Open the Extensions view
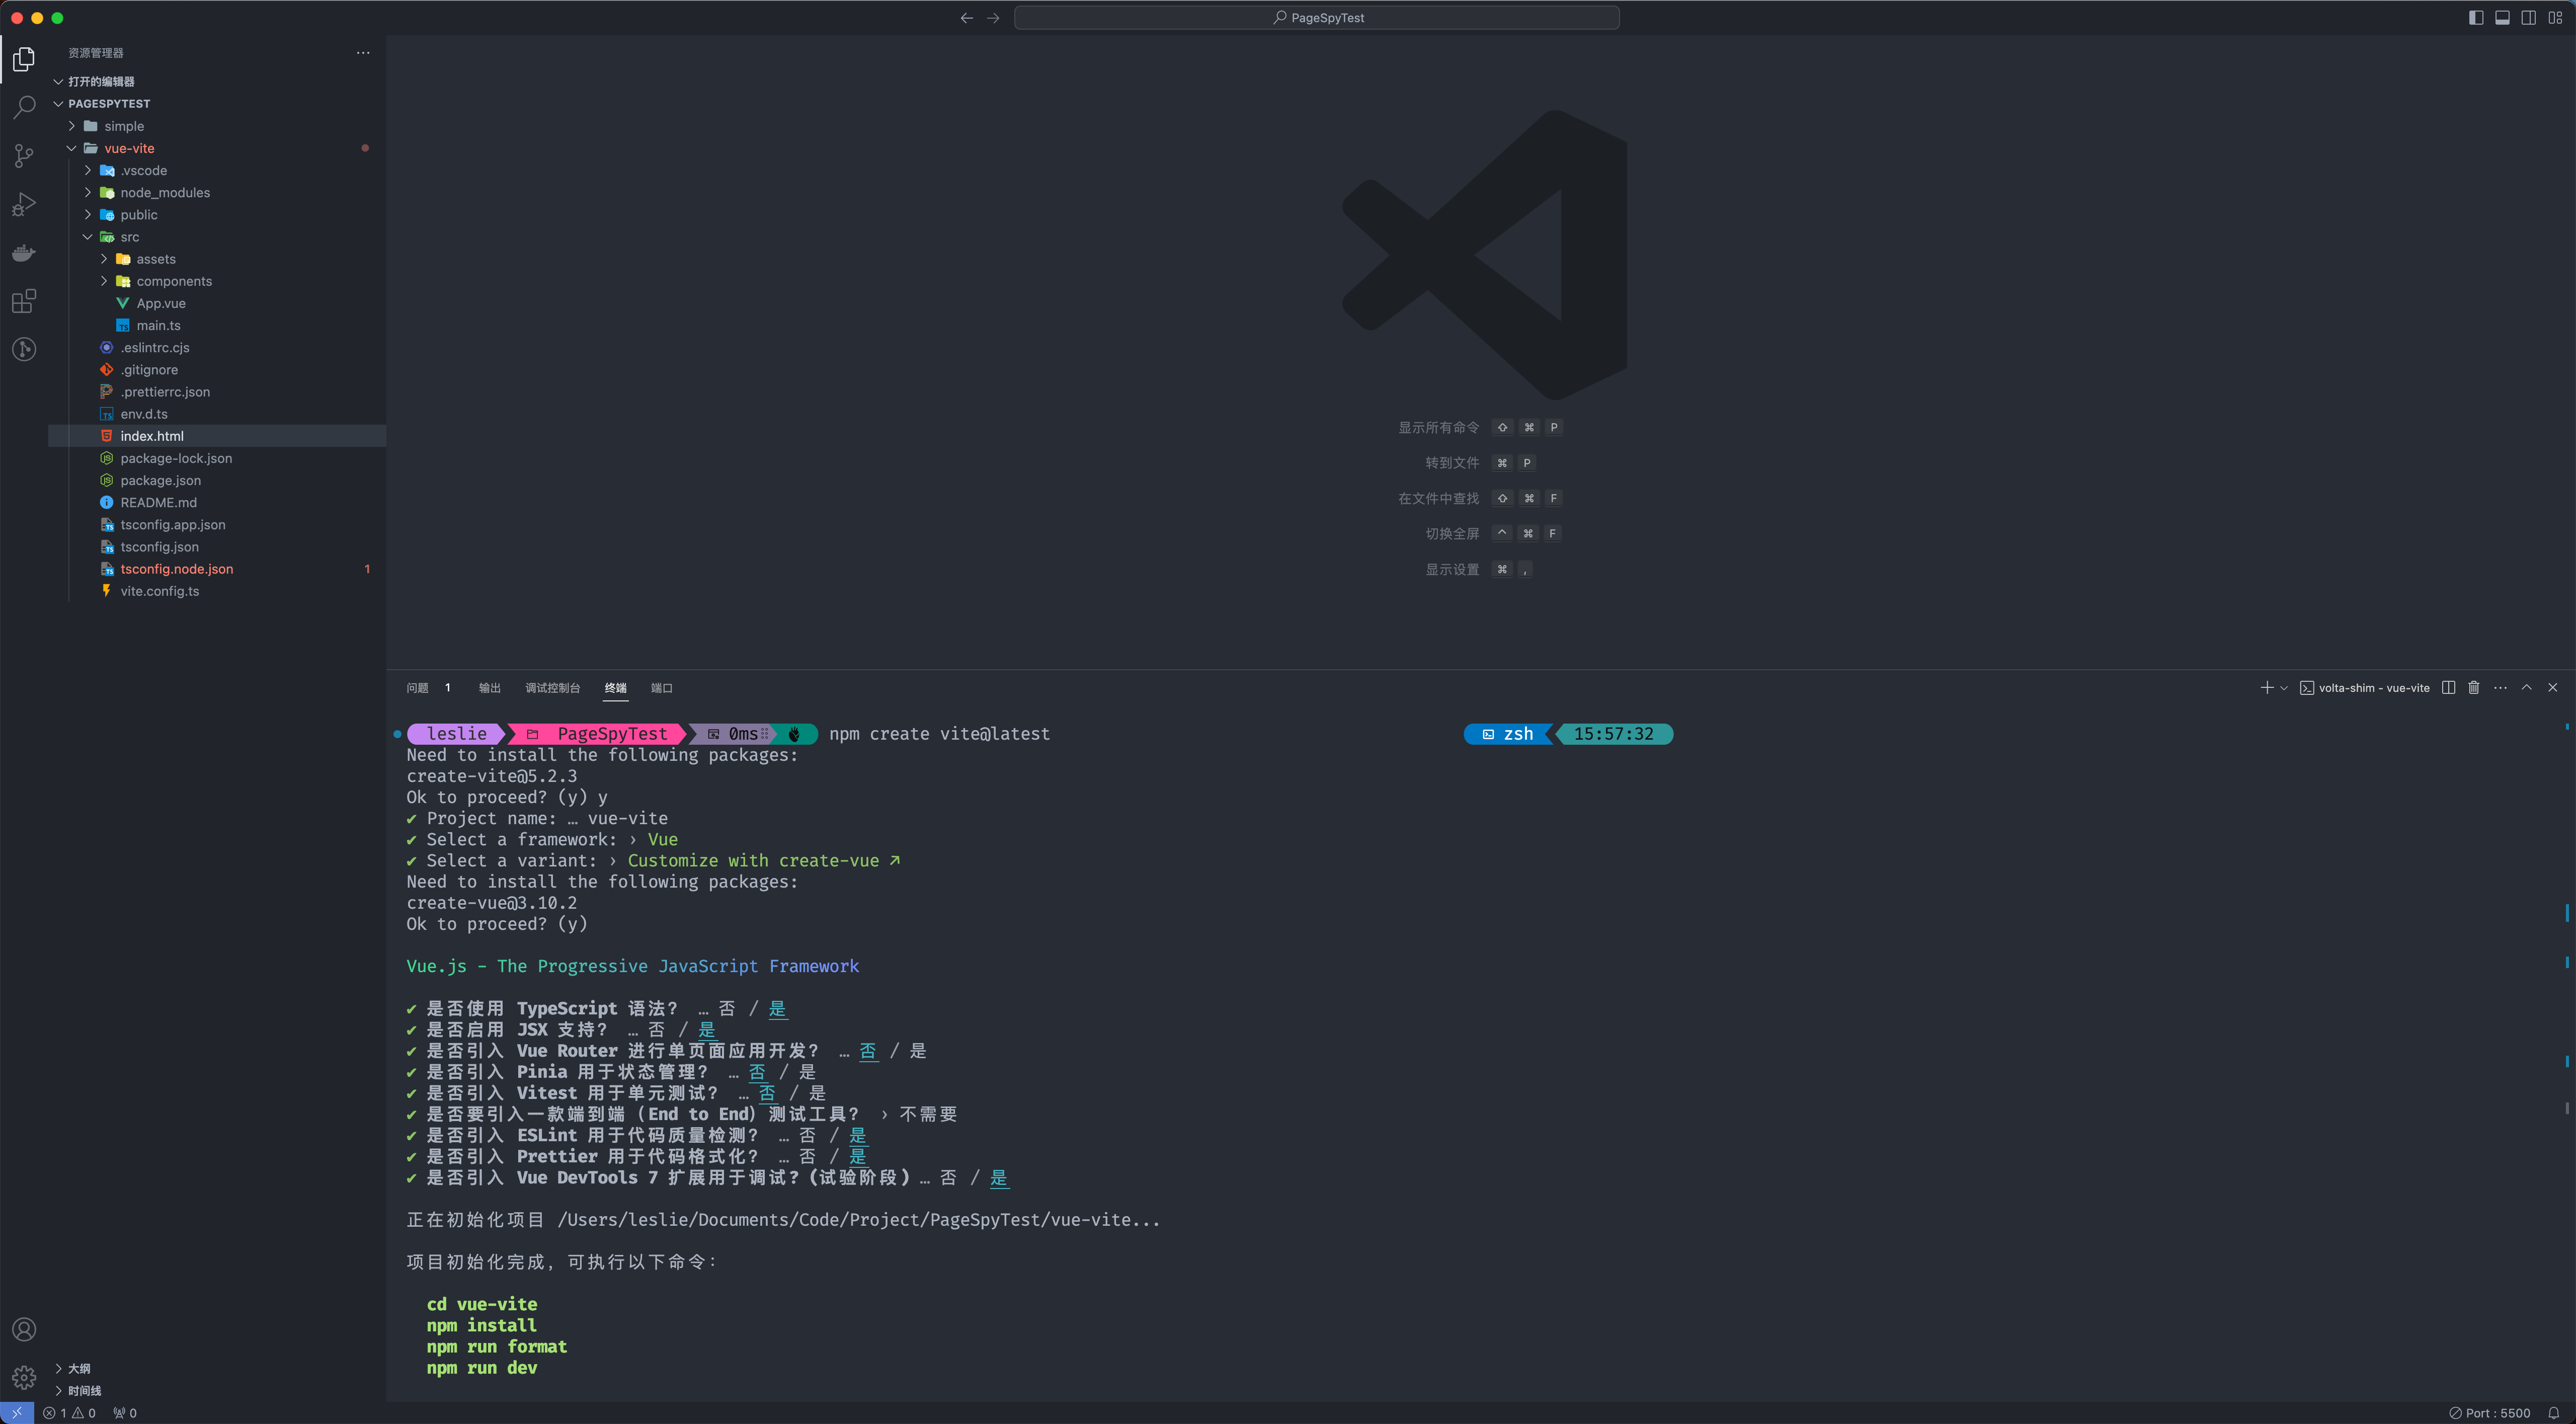Image resolution: width=2576 pixels, height=1424 pixels. click(x=24, y=301)
